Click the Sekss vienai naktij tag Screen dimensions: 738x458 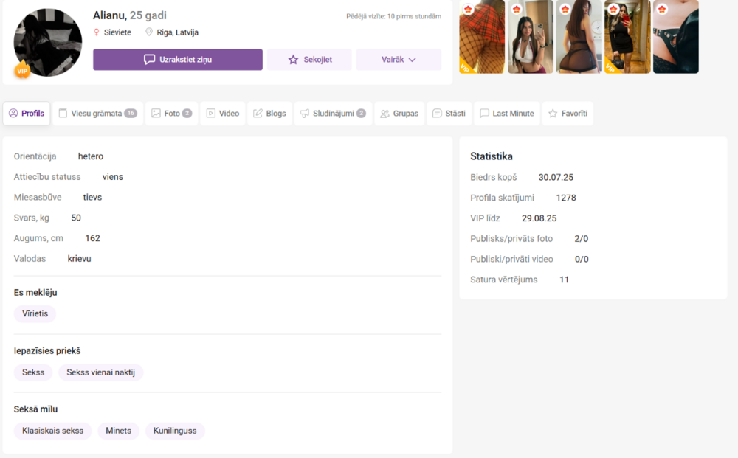[100, 372]
